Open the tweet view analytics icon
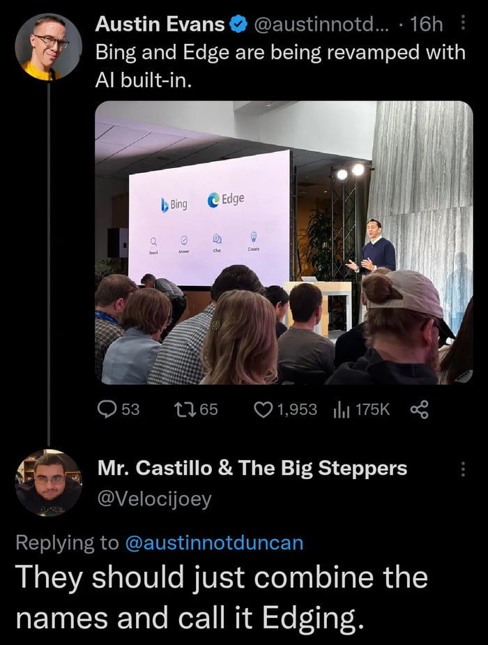Image resolution: width=488 pixels, height=645 pixels. [340, 409]
